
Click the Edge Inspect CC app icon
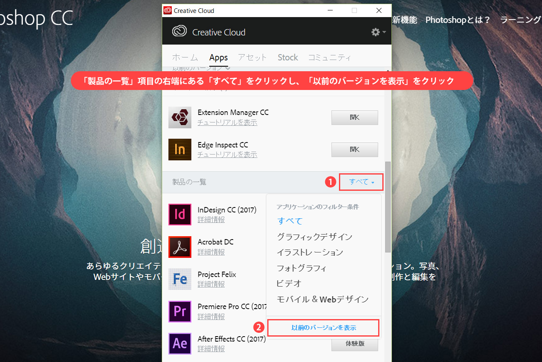180,150
